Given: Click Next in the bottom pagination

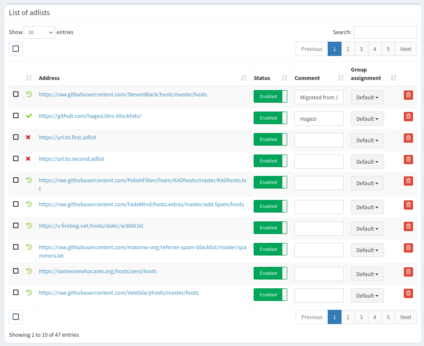Looking at the screenshot, I should click(x=405, y=317).
